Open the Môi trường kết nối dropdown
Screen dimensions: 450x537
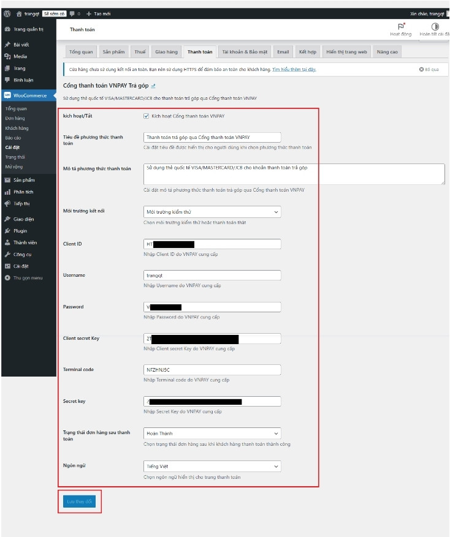(212, 212)
